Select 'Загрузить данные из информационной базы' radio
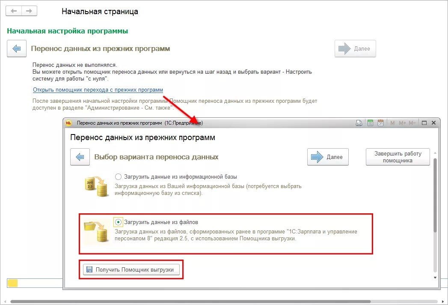448x305 pixels. pyautogui.click(x=118, y=177)
